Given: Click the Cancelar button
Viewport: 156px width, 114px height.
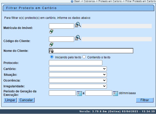Looking at the screenshot, I should 26,100.
